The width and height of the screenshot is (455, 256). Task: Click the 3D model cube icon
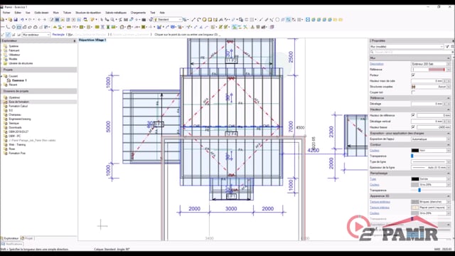pyautogui.click(x=272, y=27)
